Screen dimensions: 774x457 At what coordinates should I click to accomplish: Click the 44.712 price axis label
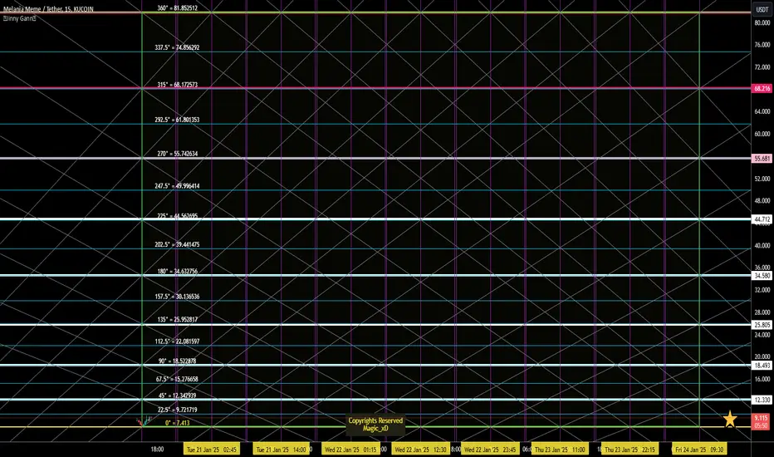click(762, 219)
